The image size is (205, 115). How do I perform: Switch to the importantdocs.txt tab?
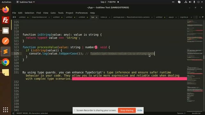[x=39, y=17]
